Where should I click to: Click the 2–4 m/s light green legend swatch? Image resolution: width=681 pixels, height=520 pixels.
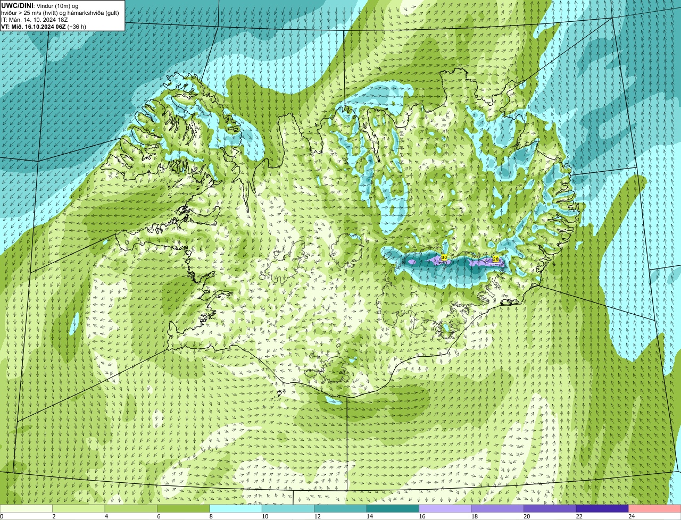(x=79, y=508)
